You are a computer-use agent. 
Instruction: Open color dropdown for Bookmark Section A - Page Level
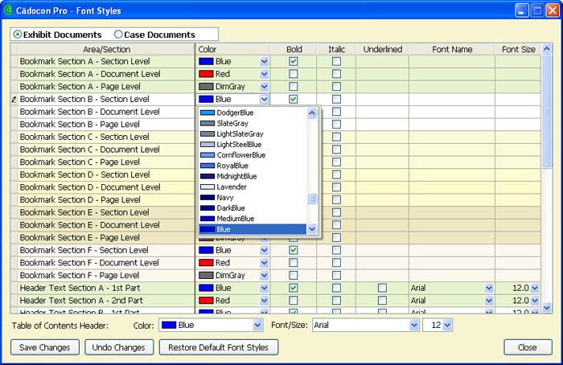tap(264, 86)
